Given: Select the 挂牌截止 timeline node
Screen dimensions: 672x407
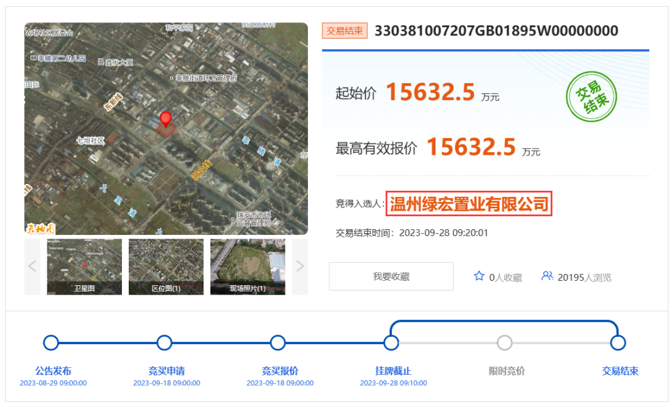Looking at the screenshot, I should [x=391, y=343].
